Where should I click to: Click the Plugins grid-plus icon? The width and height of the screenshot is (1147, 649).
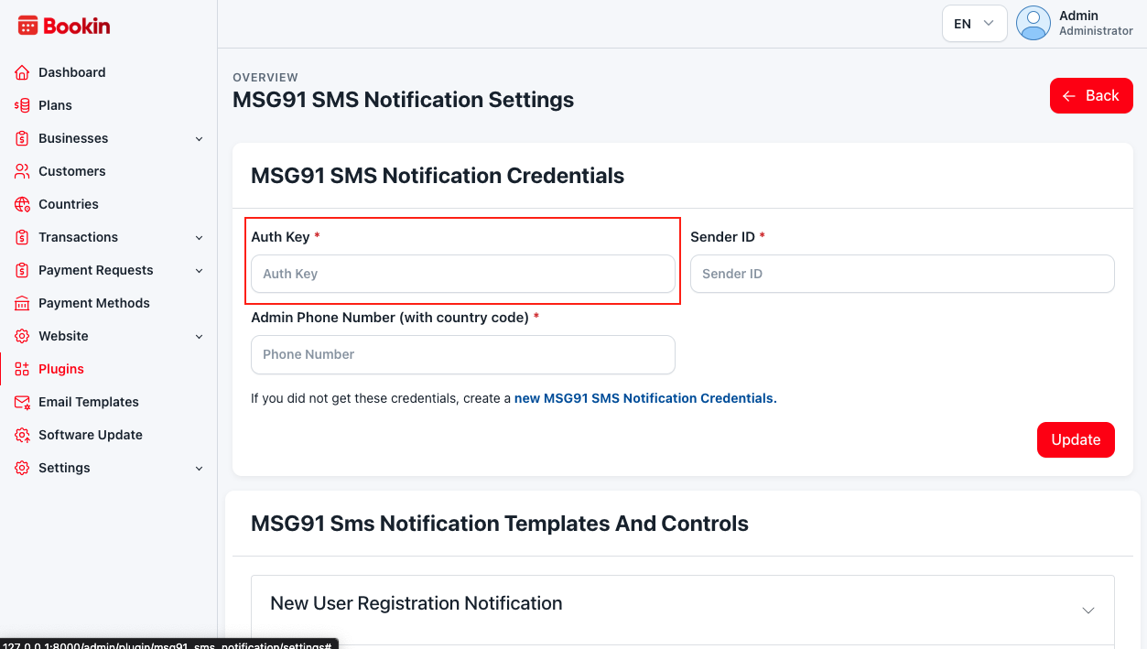pyautogui.click(x=22, y=369)
